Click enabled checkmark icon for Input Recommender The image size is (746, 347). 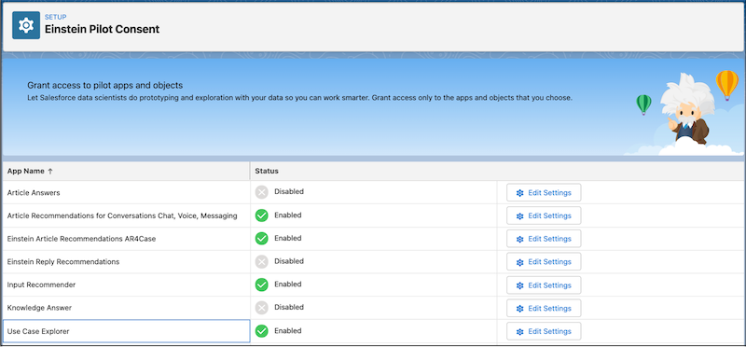coord(262,285)
